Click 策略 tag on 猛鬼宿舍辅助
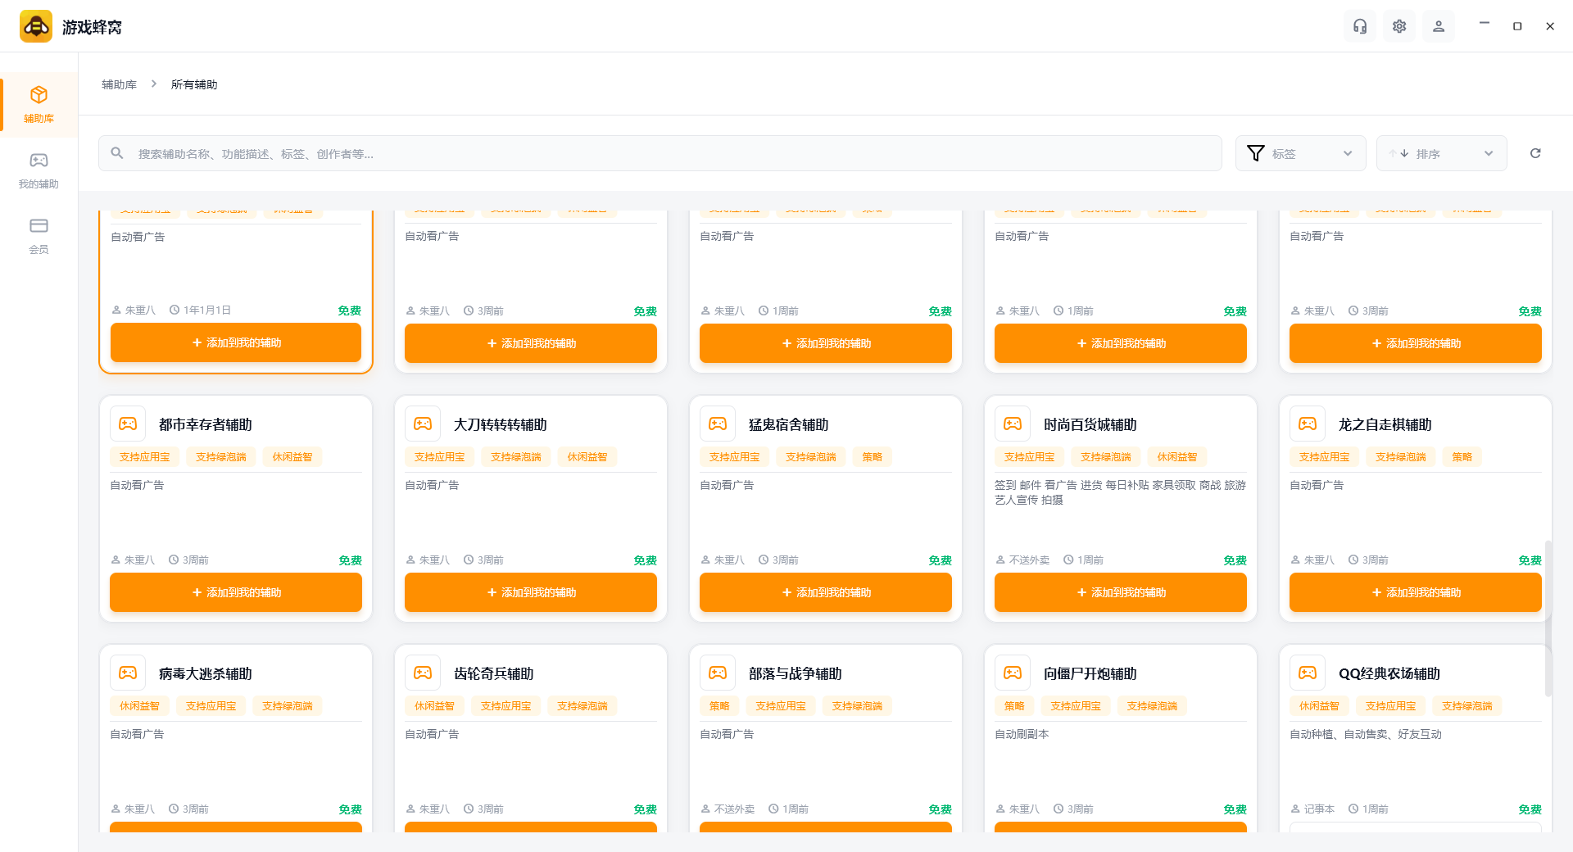1573x852 pixels. (x=873, y=457)
